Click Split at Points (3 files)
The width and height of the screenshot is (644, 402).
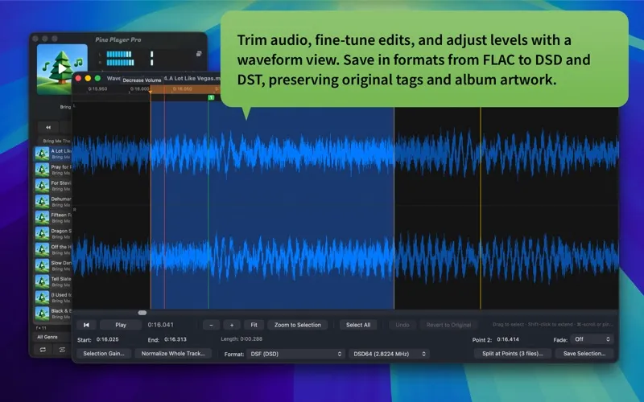click(x=512, y=353)
